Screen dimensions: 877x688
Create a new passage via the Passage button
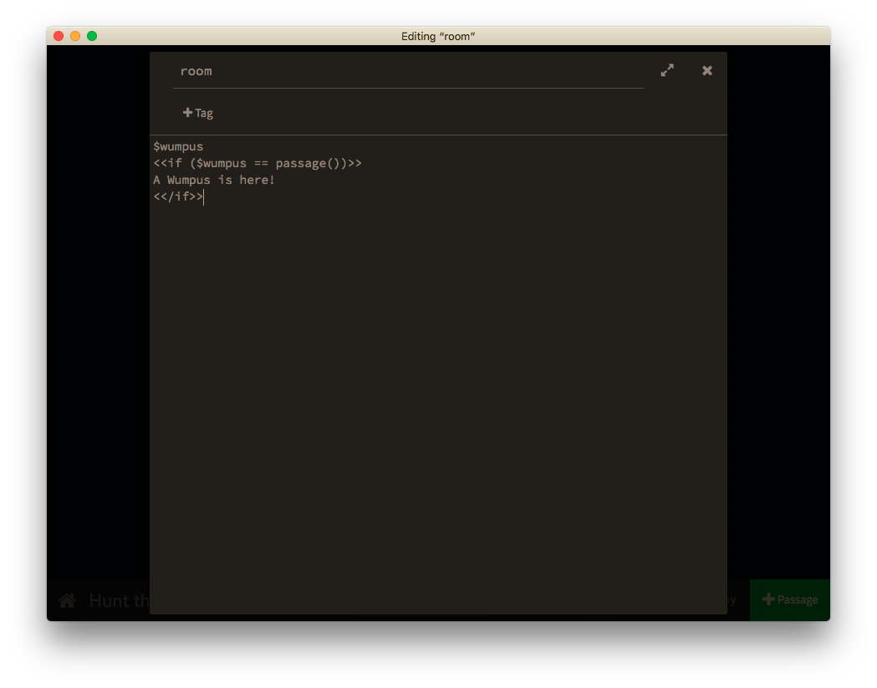pos(789,599)
